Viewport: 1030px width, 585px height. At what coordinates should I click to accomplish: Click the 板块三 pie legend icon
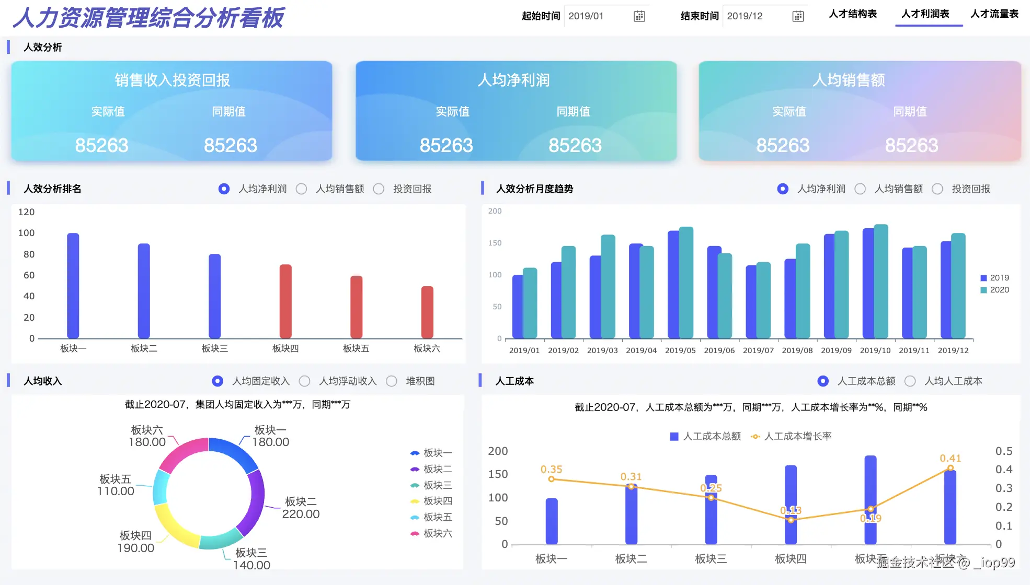coord(415,485)
